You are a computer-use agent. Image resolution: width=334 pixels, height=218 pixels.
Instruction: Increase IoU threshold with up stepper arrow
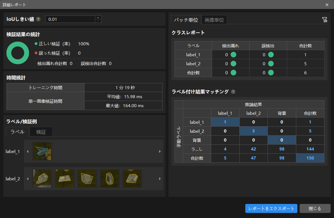click(x=98, y=17)
